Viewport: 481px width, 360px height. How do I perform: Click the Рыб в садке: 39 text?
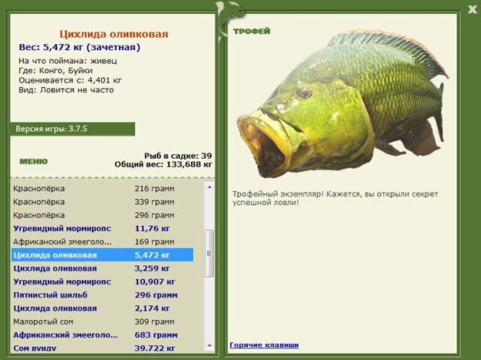178,156
